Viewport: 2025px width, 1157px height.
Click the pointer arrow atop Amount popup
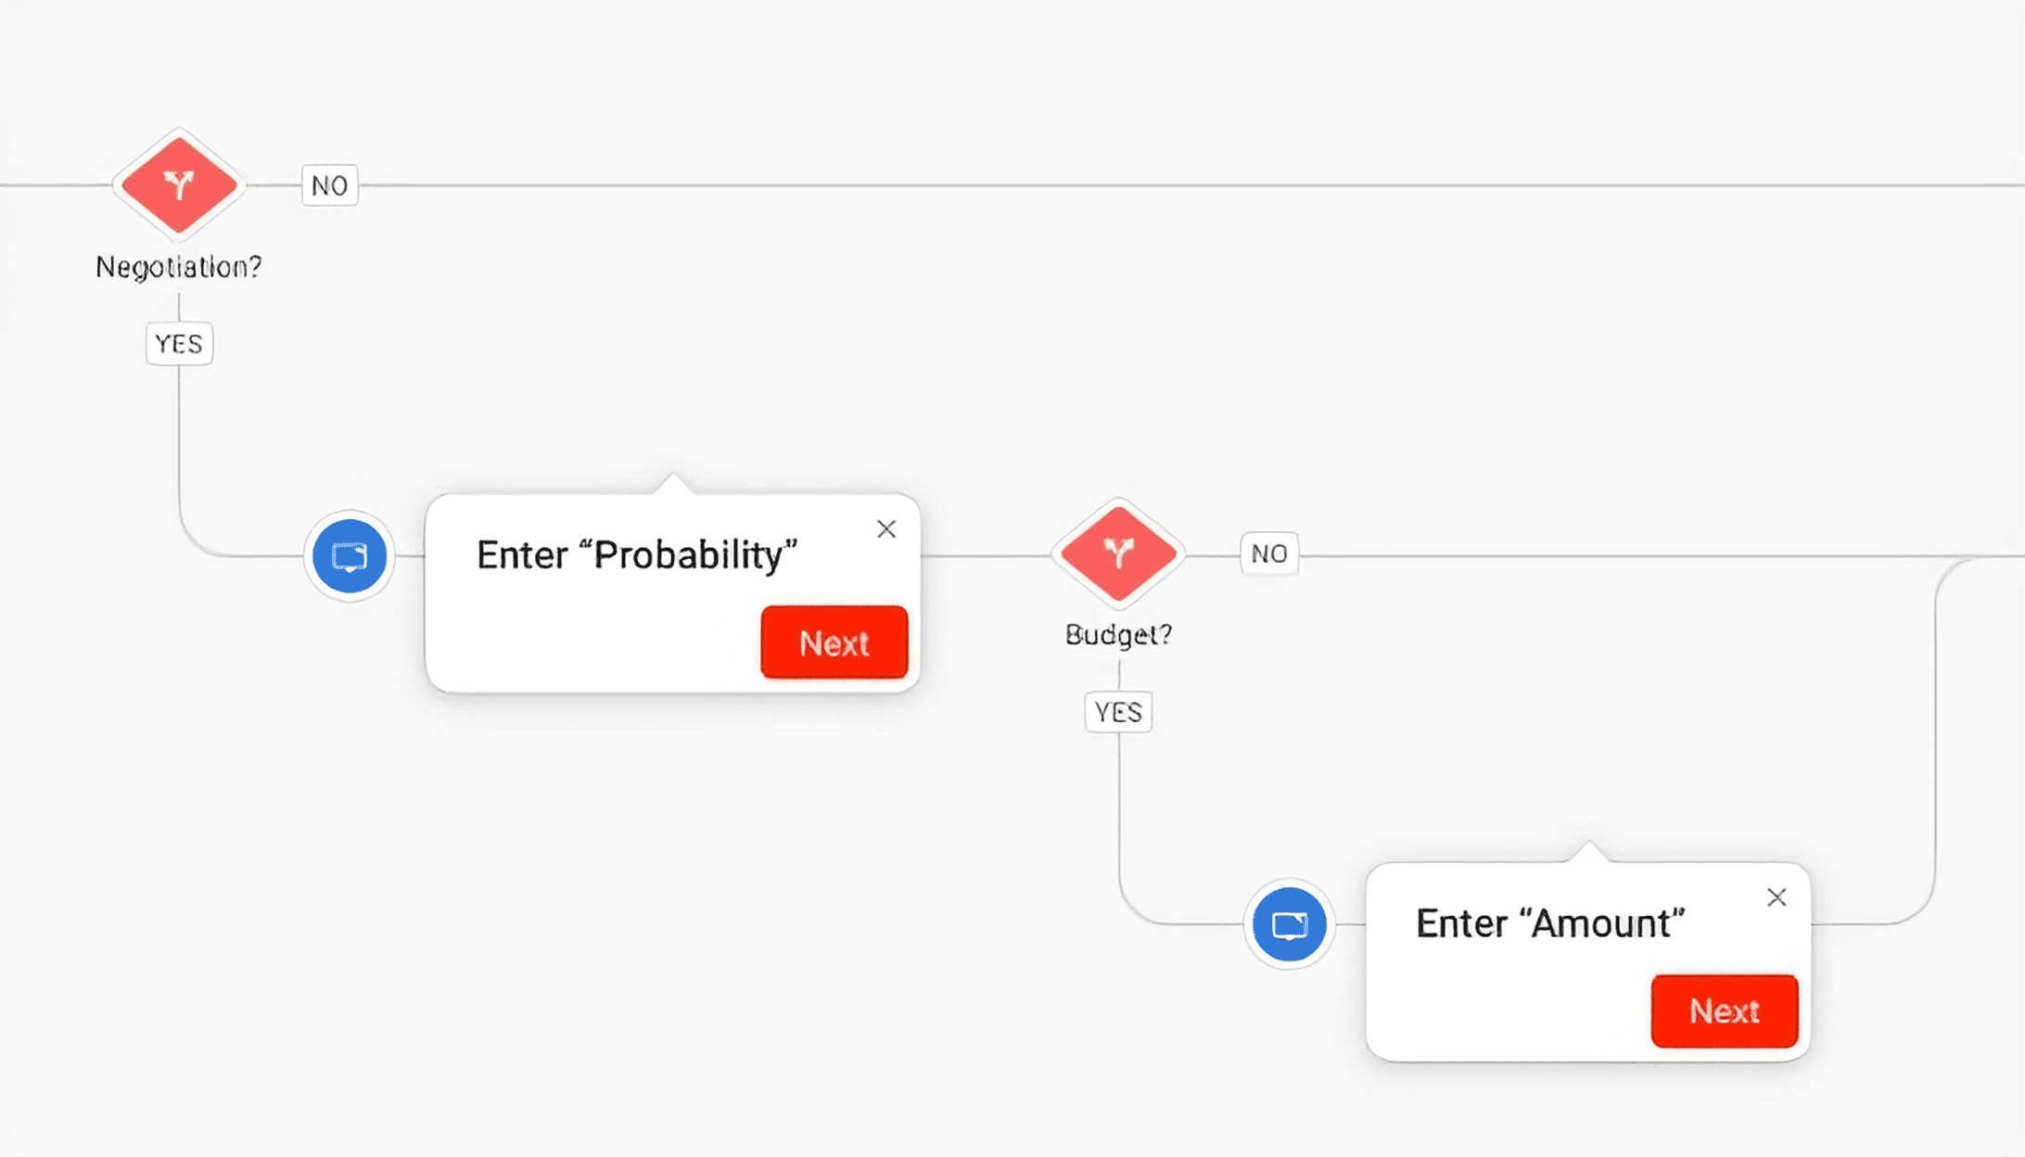(x=1588, y=852)
